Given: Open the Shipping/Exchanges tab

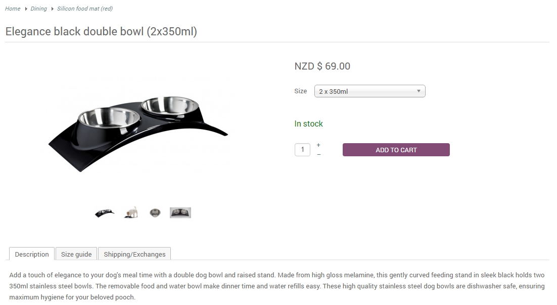Looking at the screenshot, I should pyautogui.click(x=134, y=254).
